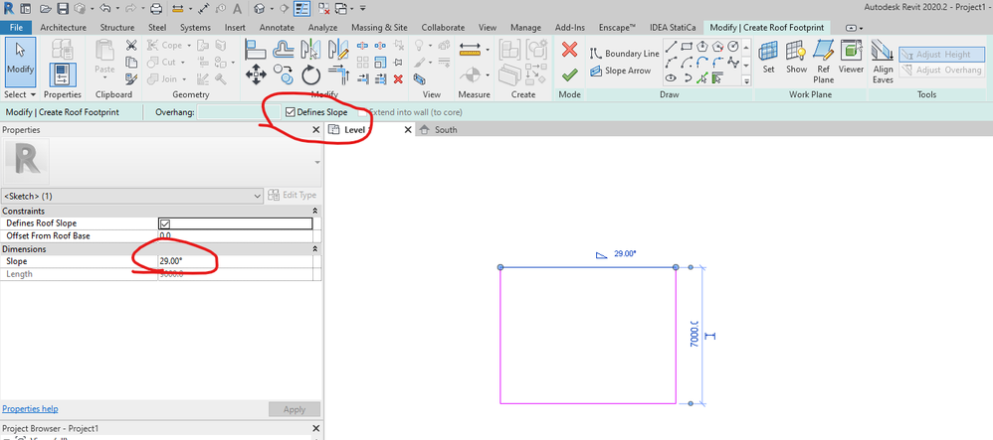Click the Cut to Clipboard scissors icon
The width and height of the screenshot is (993, 440).
pyautogui.click(x=131, y=46)
